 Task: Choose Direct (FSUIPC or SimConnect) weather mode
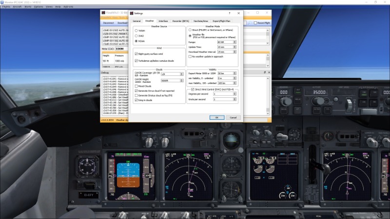(x=190, y=30)
